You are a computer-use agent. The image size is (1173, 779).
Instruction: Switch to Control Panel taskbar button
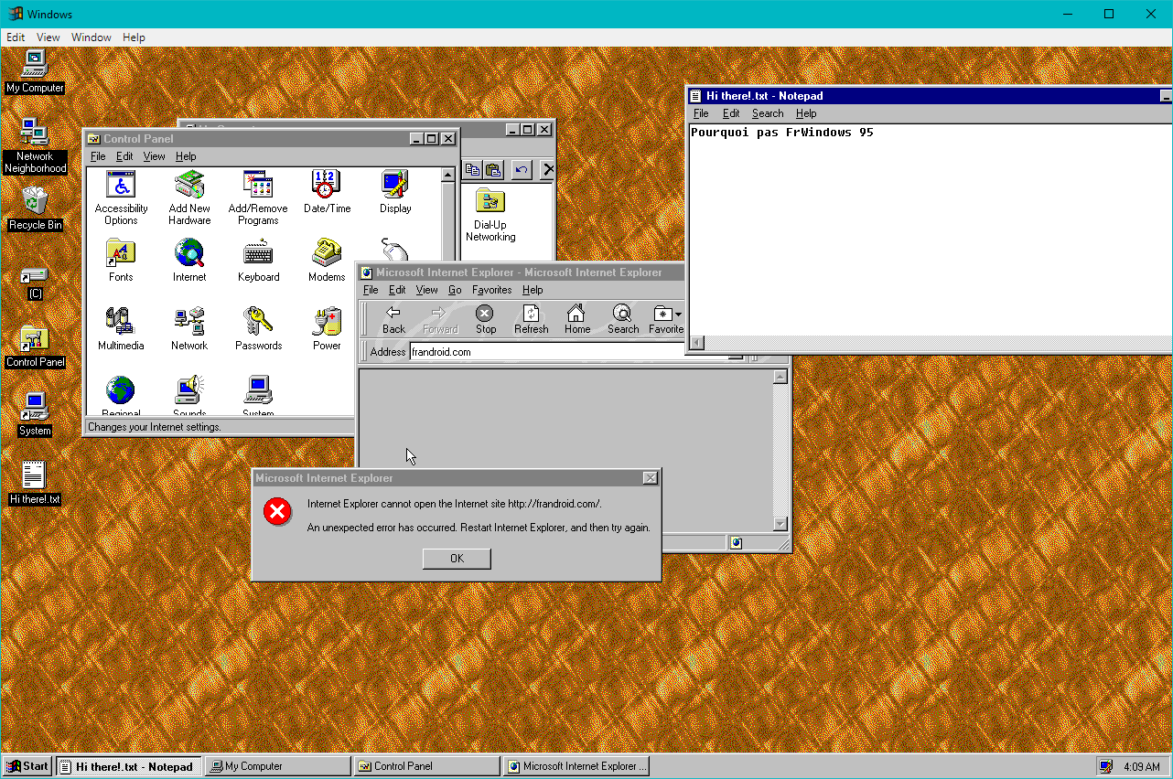click(427, 766)
